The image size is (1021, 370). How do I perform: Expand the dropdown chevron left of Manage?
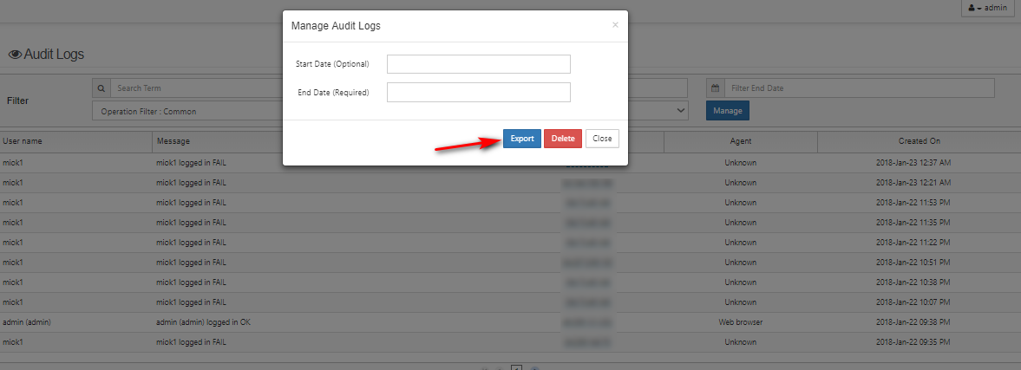680,111
